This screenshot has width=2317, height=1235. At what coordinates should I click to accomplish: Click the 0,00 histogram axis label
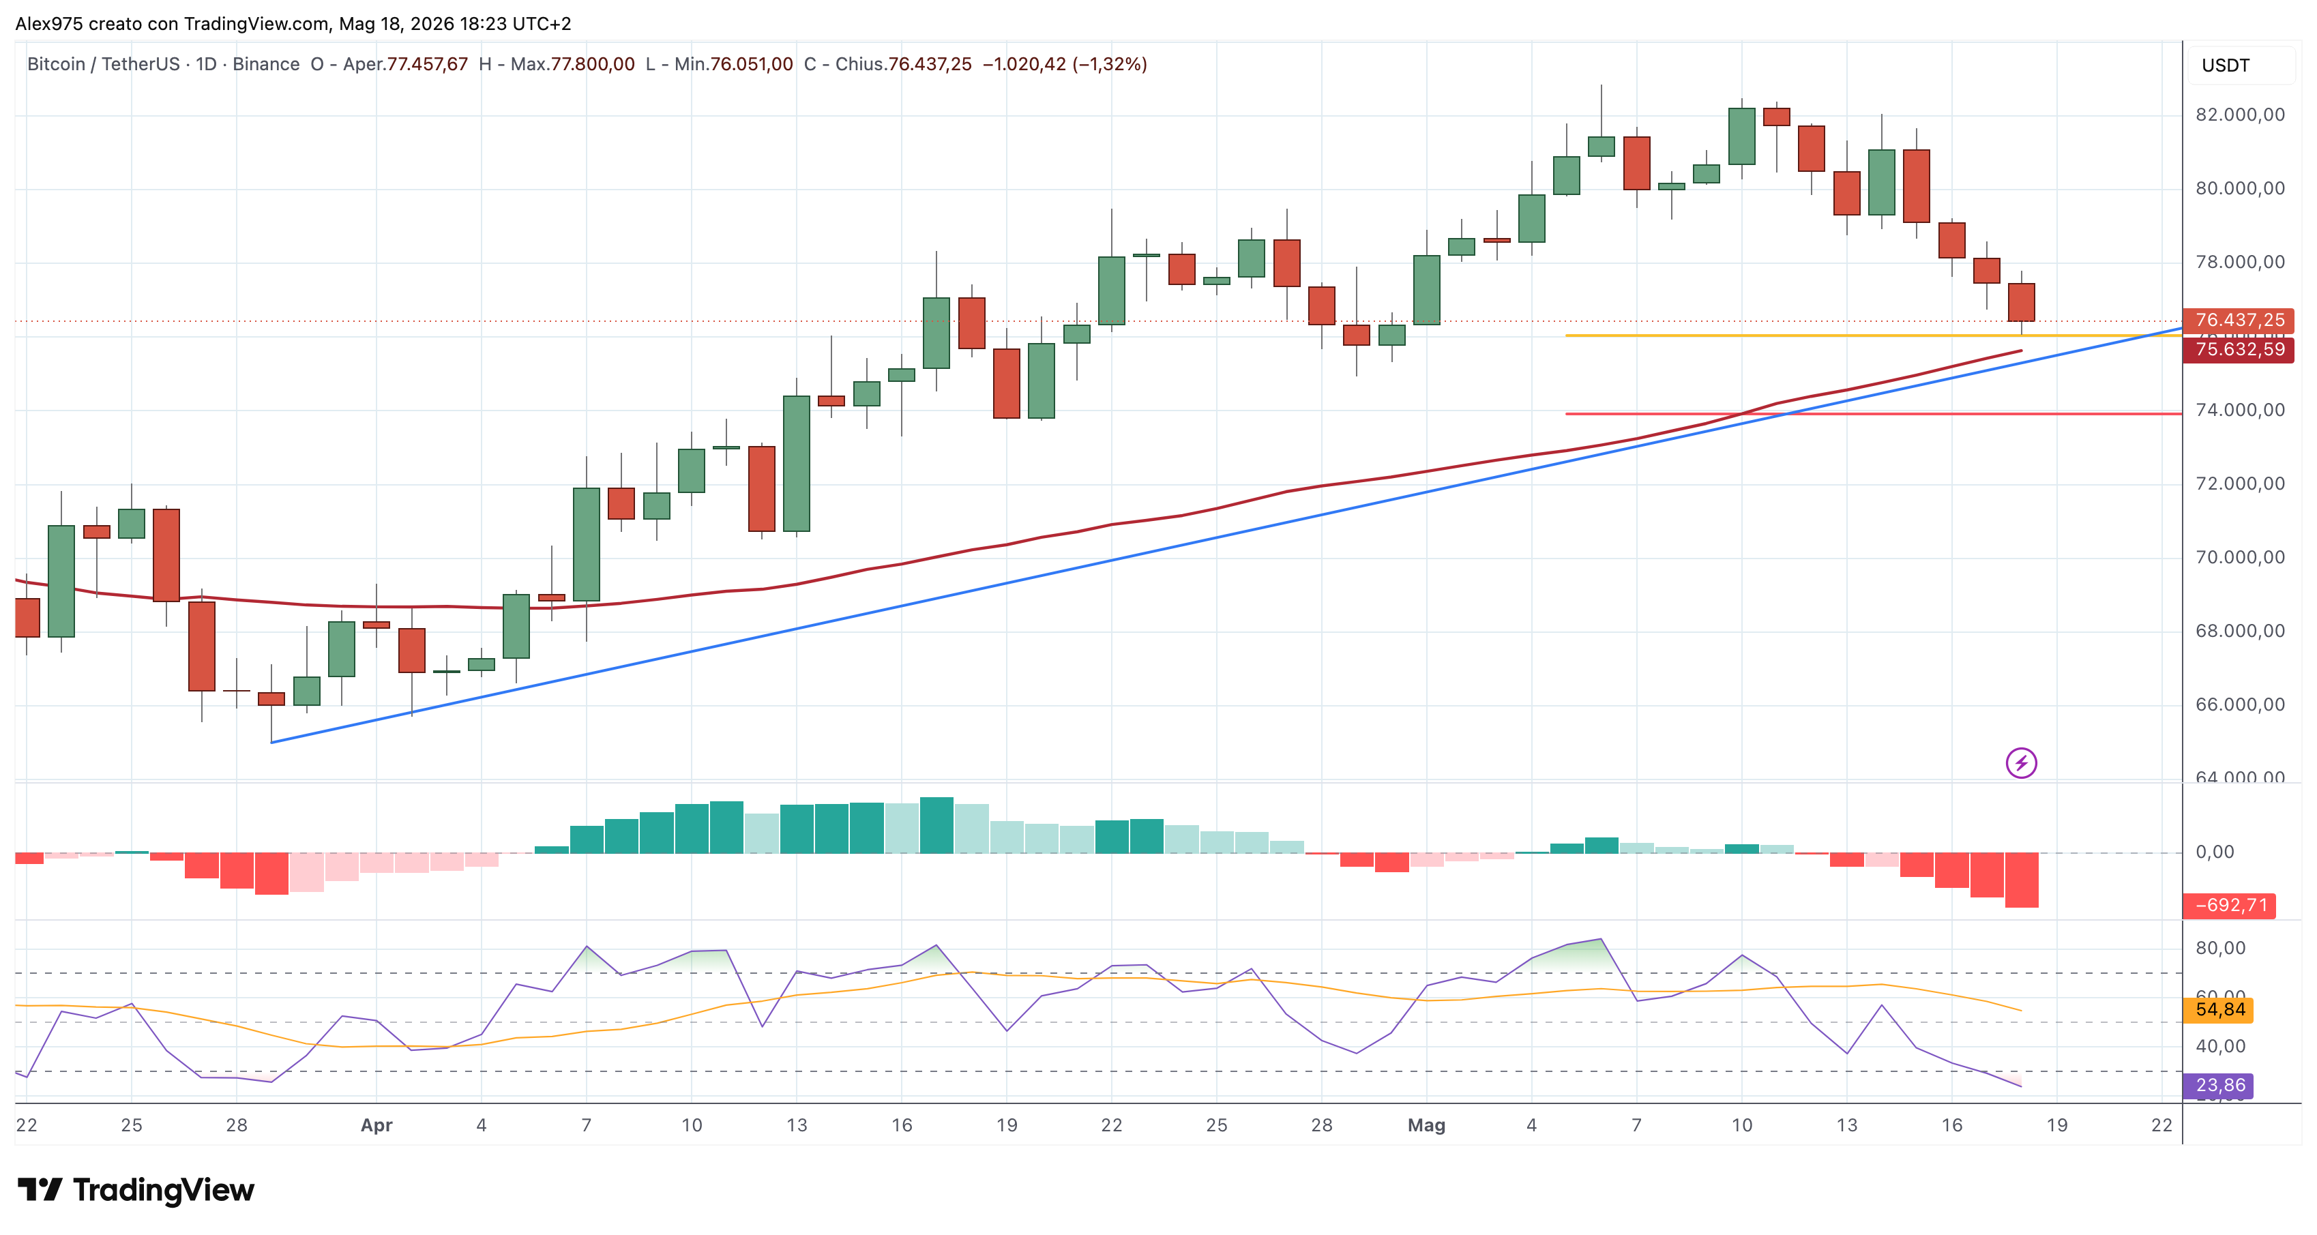point(2215,852)
